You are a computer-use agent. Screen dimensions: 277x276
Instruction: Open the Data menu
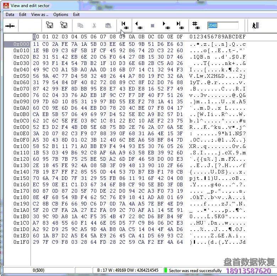click(x=10, y=15)
